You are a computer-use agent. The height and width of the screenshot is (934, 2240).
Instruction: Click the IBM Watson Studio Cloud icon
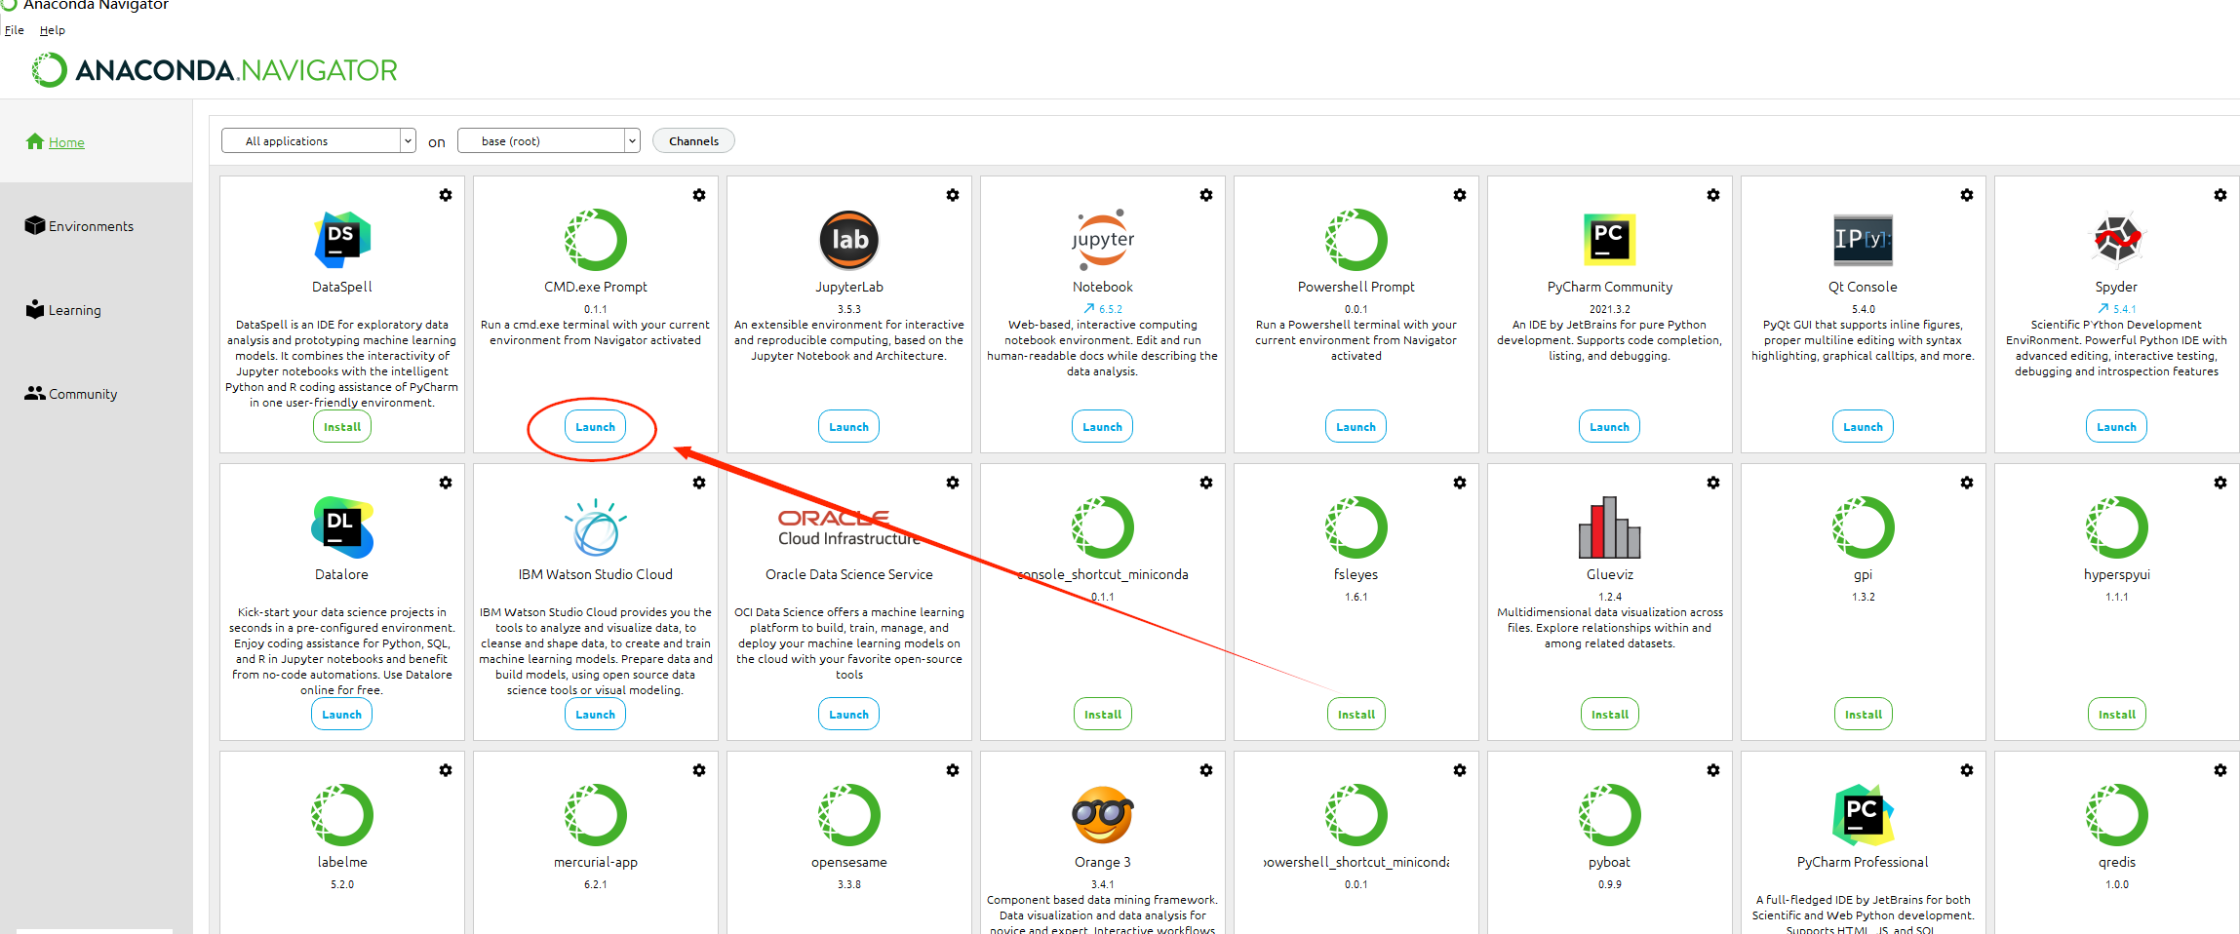point(596,527)
